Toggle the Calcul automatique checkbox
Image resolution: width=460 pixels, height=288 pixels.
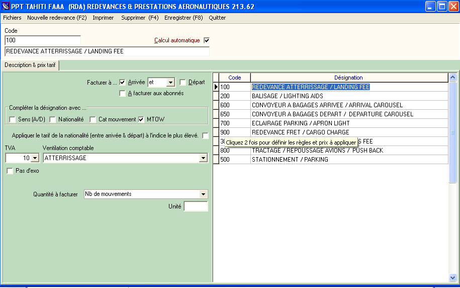pos(206,40)
